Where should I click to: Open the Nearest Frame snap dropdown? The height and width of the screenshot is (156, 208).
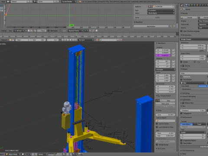click(x=75, y=31)
